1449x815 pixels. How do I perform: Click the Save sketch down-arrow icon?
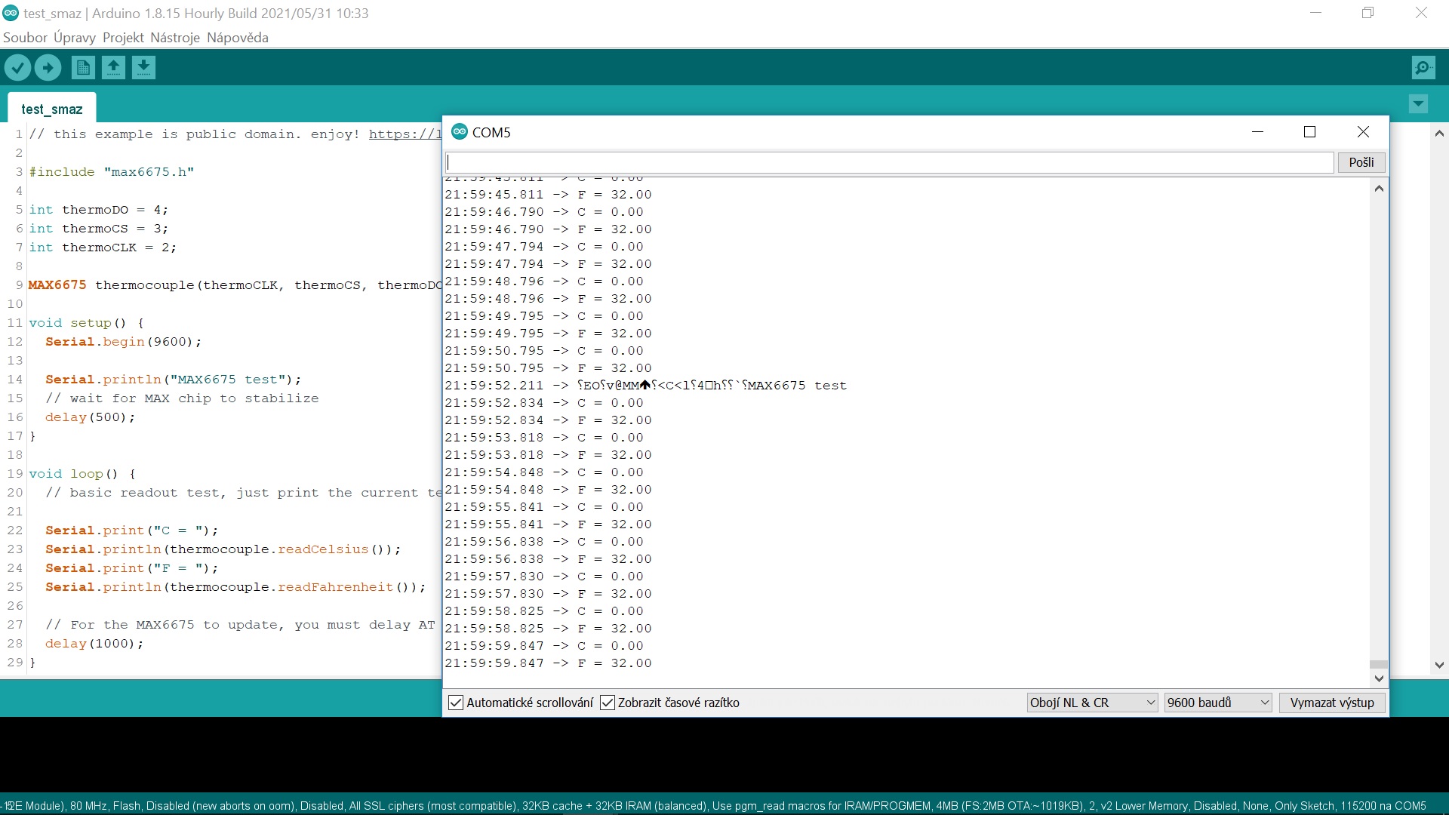[143, 68]
